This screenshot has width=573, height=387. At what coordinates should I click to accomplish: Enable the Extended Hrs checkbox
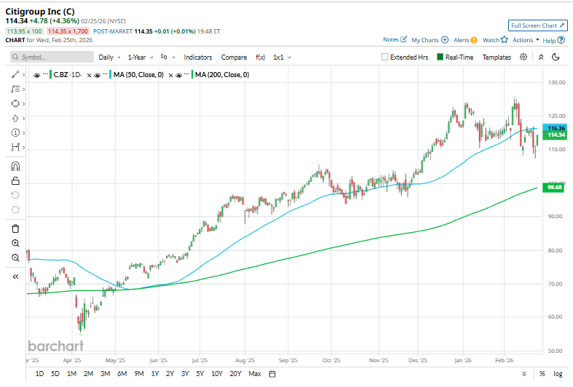(x=386, y=57)
